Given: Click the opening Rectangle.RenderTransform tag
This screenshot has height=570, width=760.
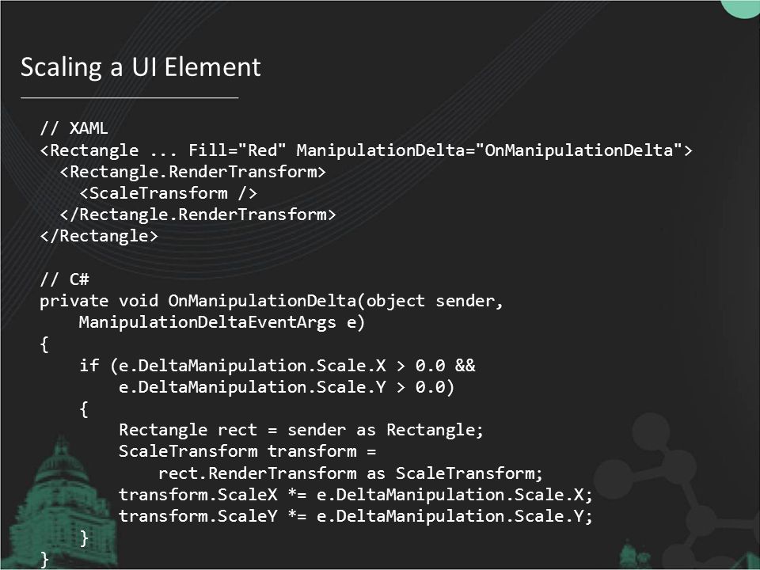Looking at the screenshot, I should point(193,172).
